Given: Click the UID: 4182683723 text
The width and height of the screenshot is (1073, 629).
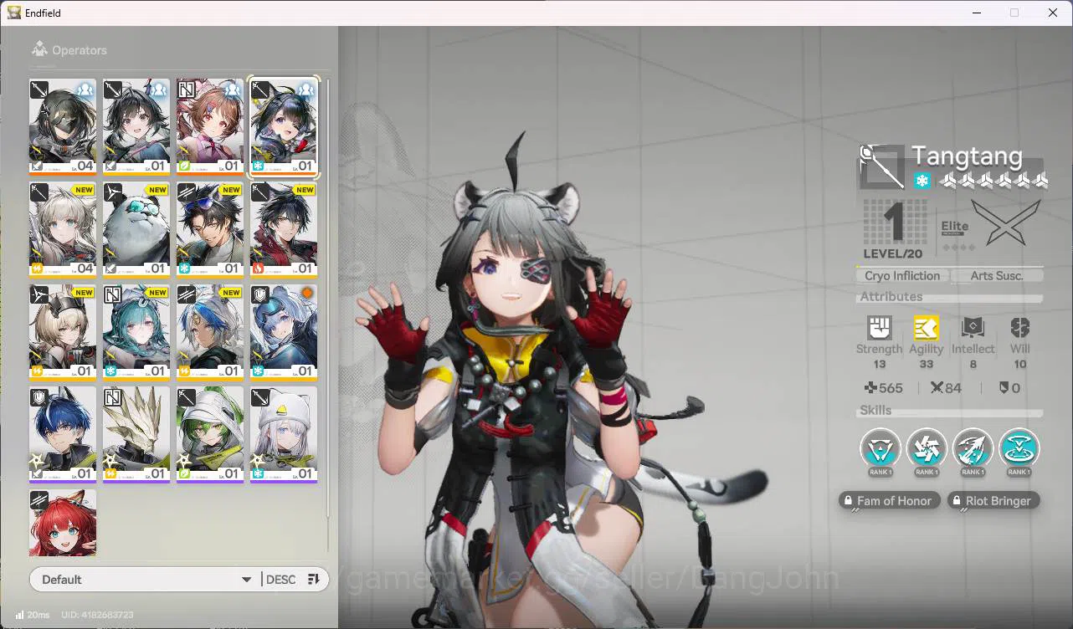Looking at the screenshot, I should [97, 615].
